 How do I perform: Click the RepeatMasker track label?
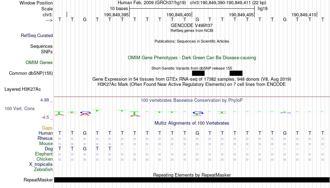(x=38, y=180)
